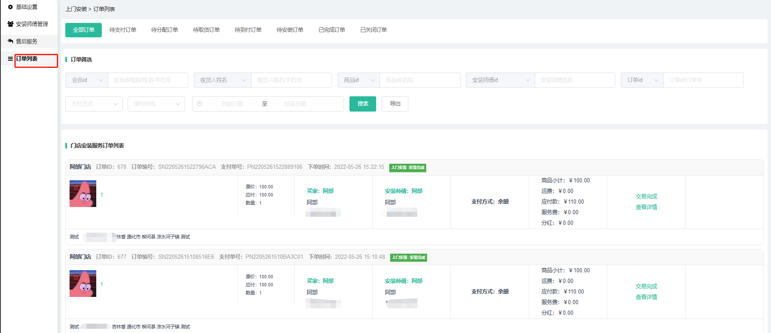Click the list icon beside 订单列表
Image resolution: width=771 pixels, height=333 pixels.
(10, 59)
